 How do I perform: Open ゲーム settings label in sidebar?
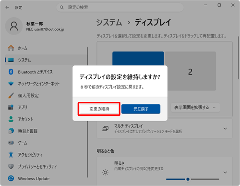tap(23, 143)
